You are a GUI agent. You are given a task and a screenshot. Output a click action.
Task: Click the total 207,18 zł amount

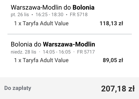[118, 89]
